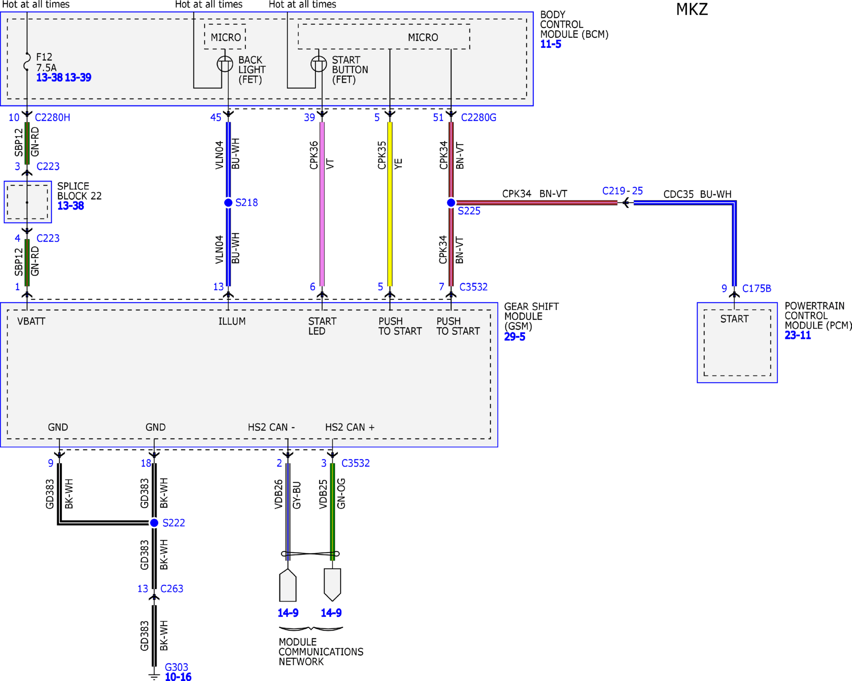The width and height of the screenshot is (852, 681).
Task: Click the C263 connector label
Action: coord(172,589)
